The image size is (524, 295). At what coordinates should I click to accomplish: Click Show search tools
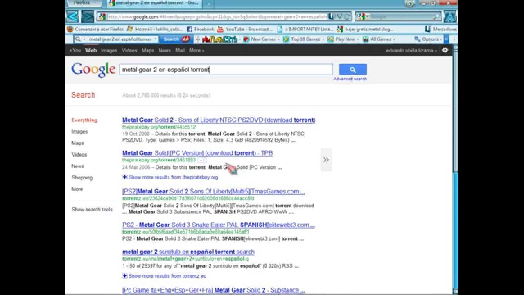[x=92, y=209]
